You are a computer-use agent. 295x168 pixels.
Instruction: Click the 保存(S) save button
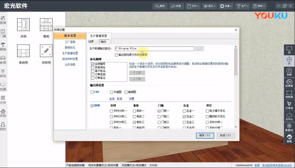pyautogui.click(x=205, y=135)
